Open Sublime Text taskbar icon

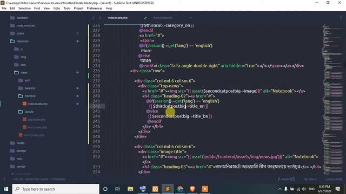click(x=168, y=189)
